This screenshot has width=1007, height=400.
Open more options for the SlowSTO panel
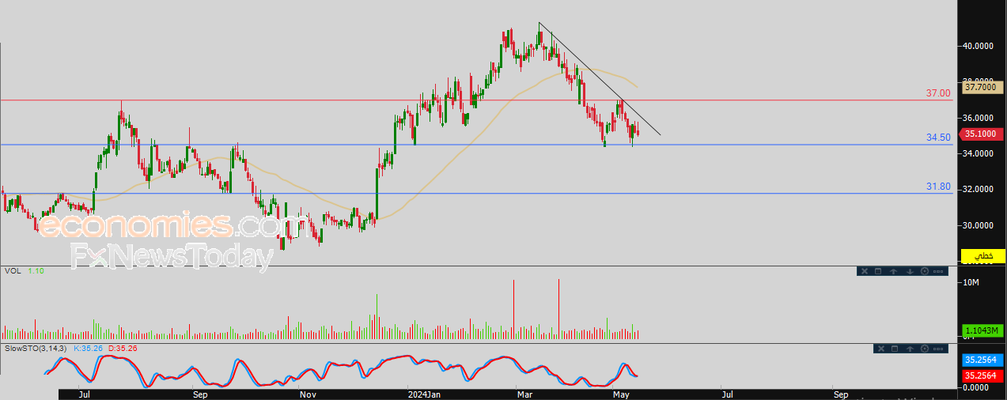click(938, 349)
